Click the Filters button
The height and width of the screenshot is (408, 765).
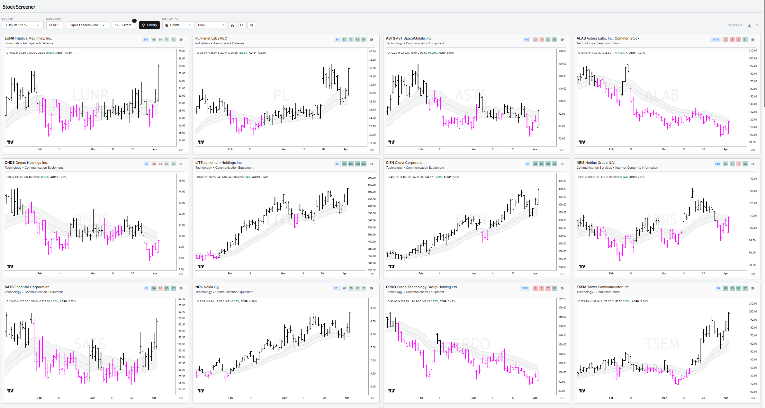(123, 25)
